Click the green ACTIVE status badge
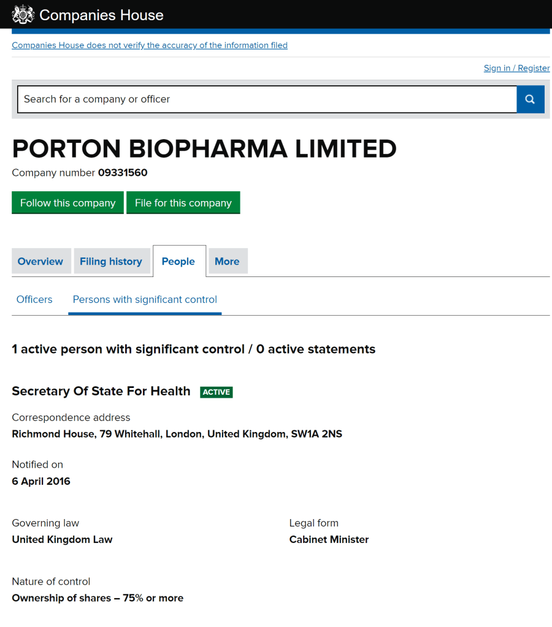 tap(217, 392)
